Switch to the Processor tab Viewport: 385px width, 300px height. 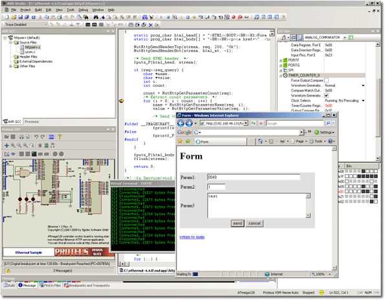point(32,122)
